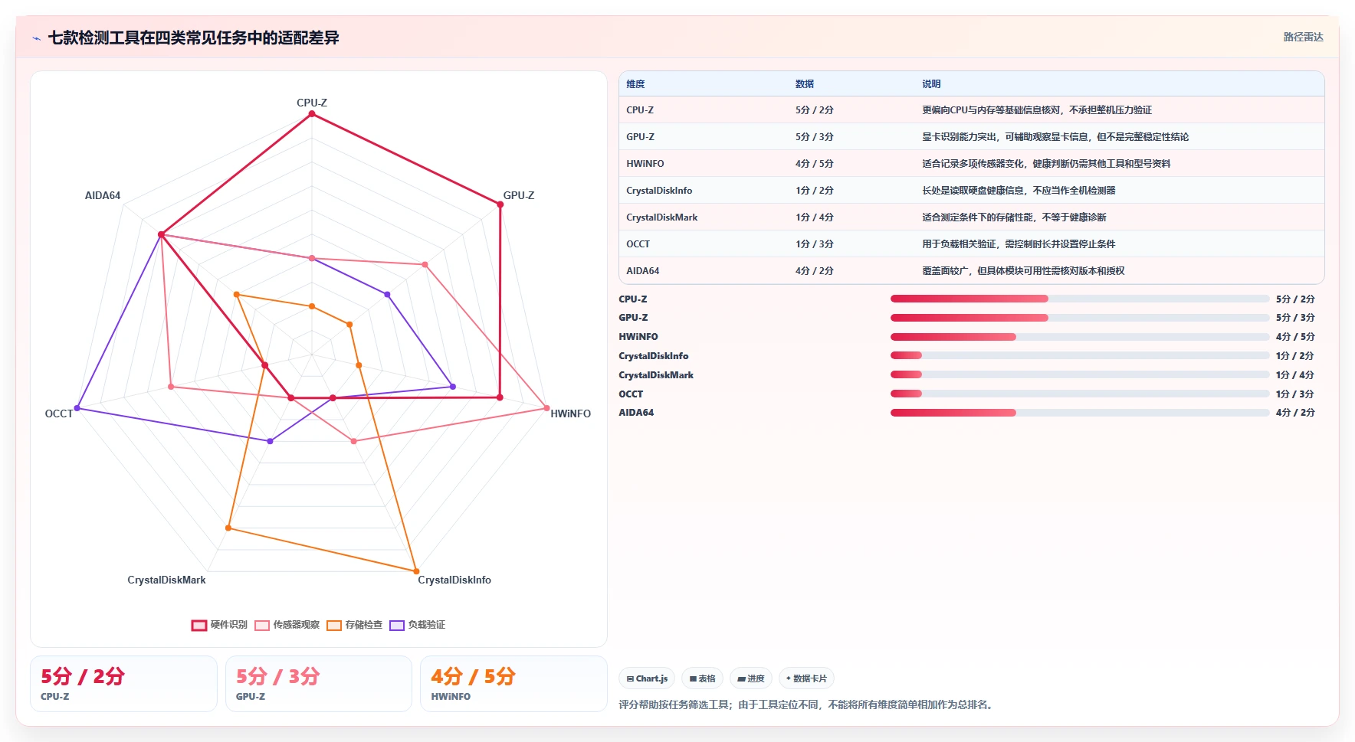Click the 进度 tag chip
1355x742 pixels.
coord(751,678)
